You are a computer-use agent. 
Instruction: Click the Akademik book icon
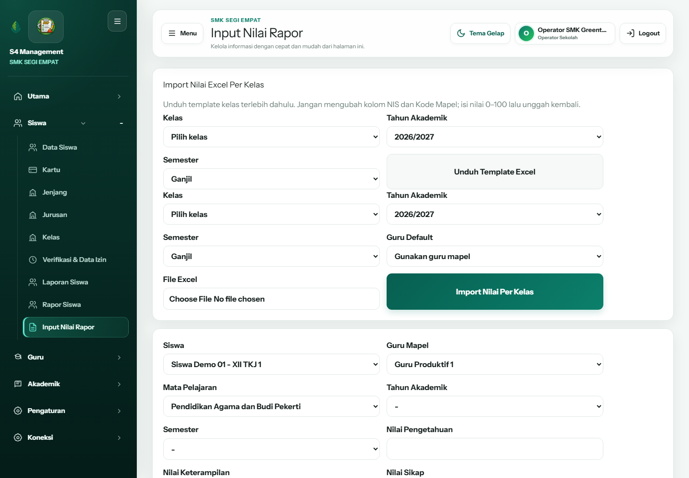click(x=18, y=384)
